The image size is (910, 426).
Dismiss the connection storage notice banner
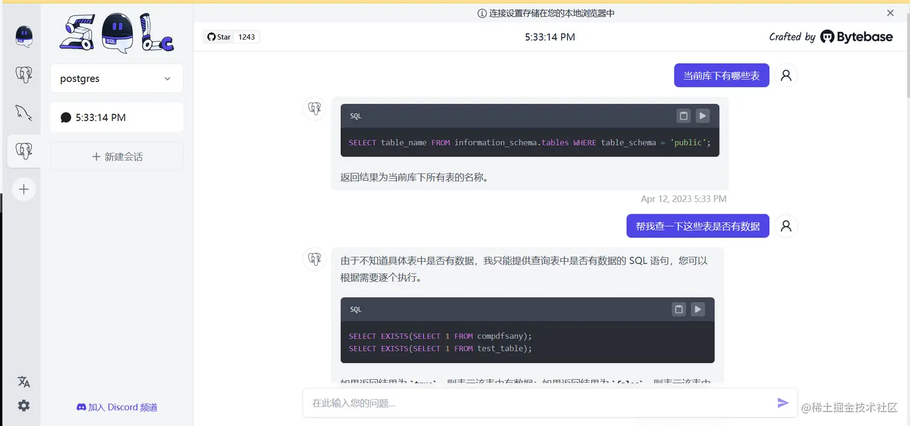pyautogui.click(x=889, y=13)
